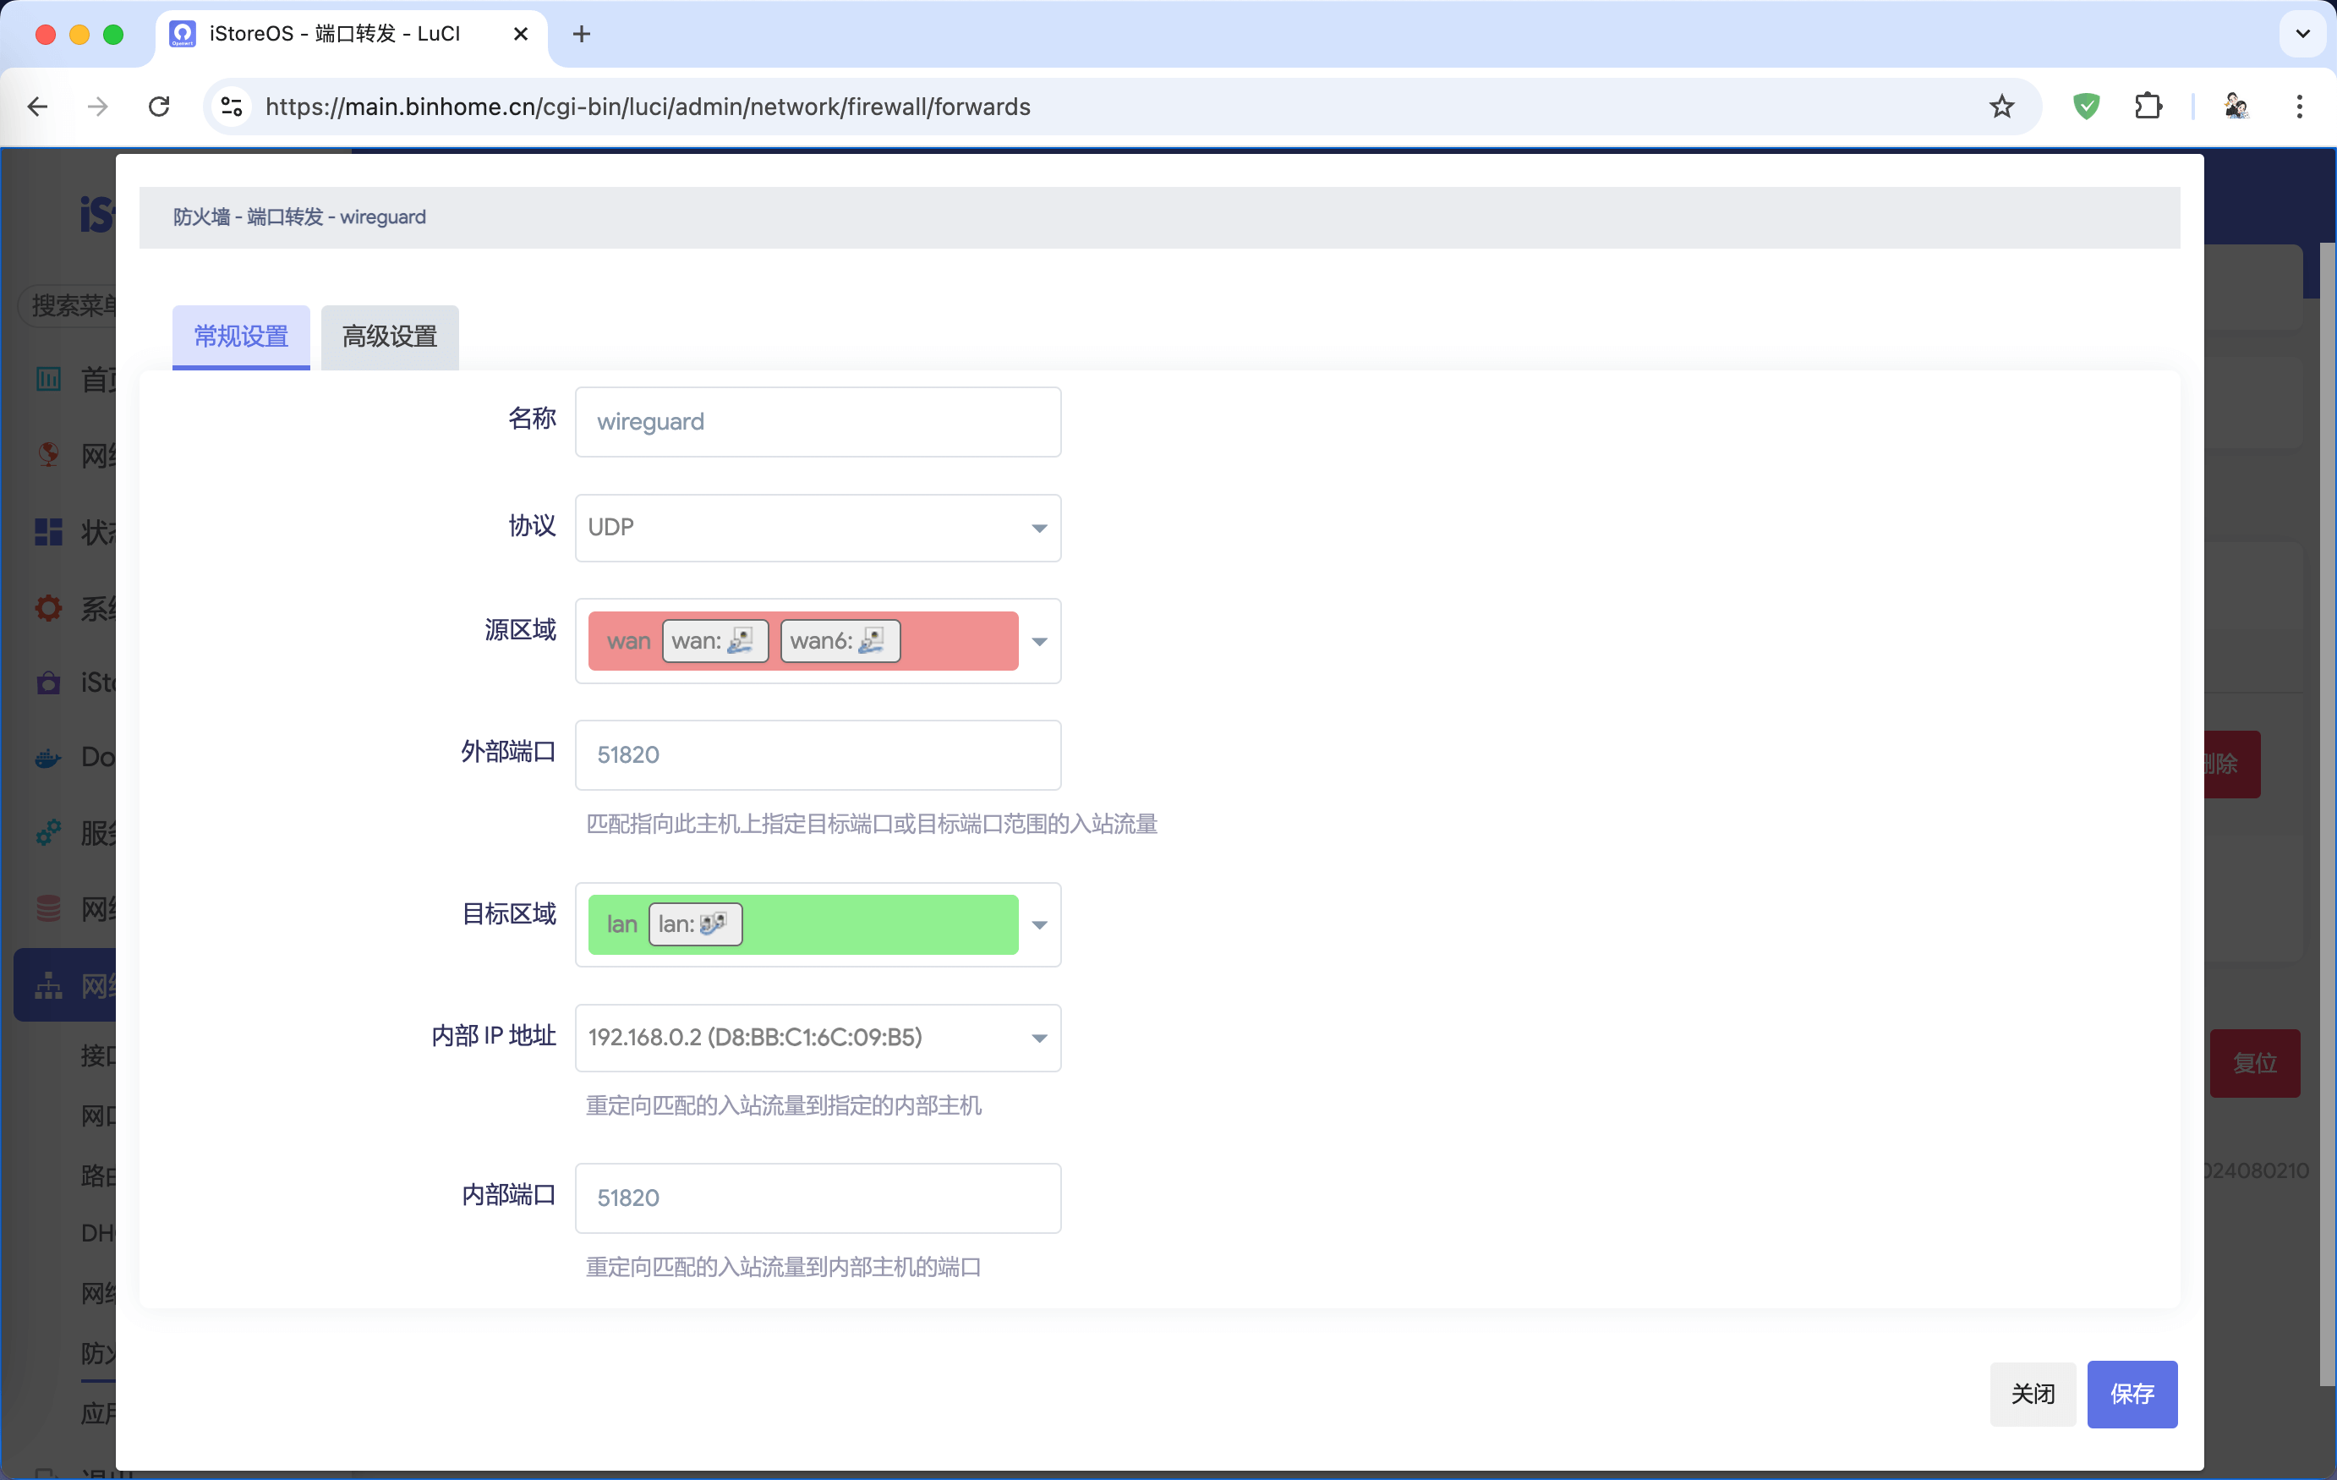
Task: Click the 搜索菜单 sidebar search box
Action: 68,305
